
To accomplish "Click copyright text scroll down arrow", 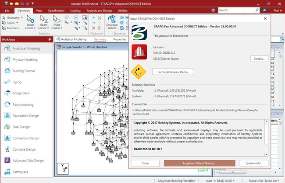I will pyautogui.click(x=266, y=155).
